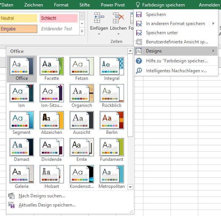Click the Löschen cells icon

click(118, 18)
